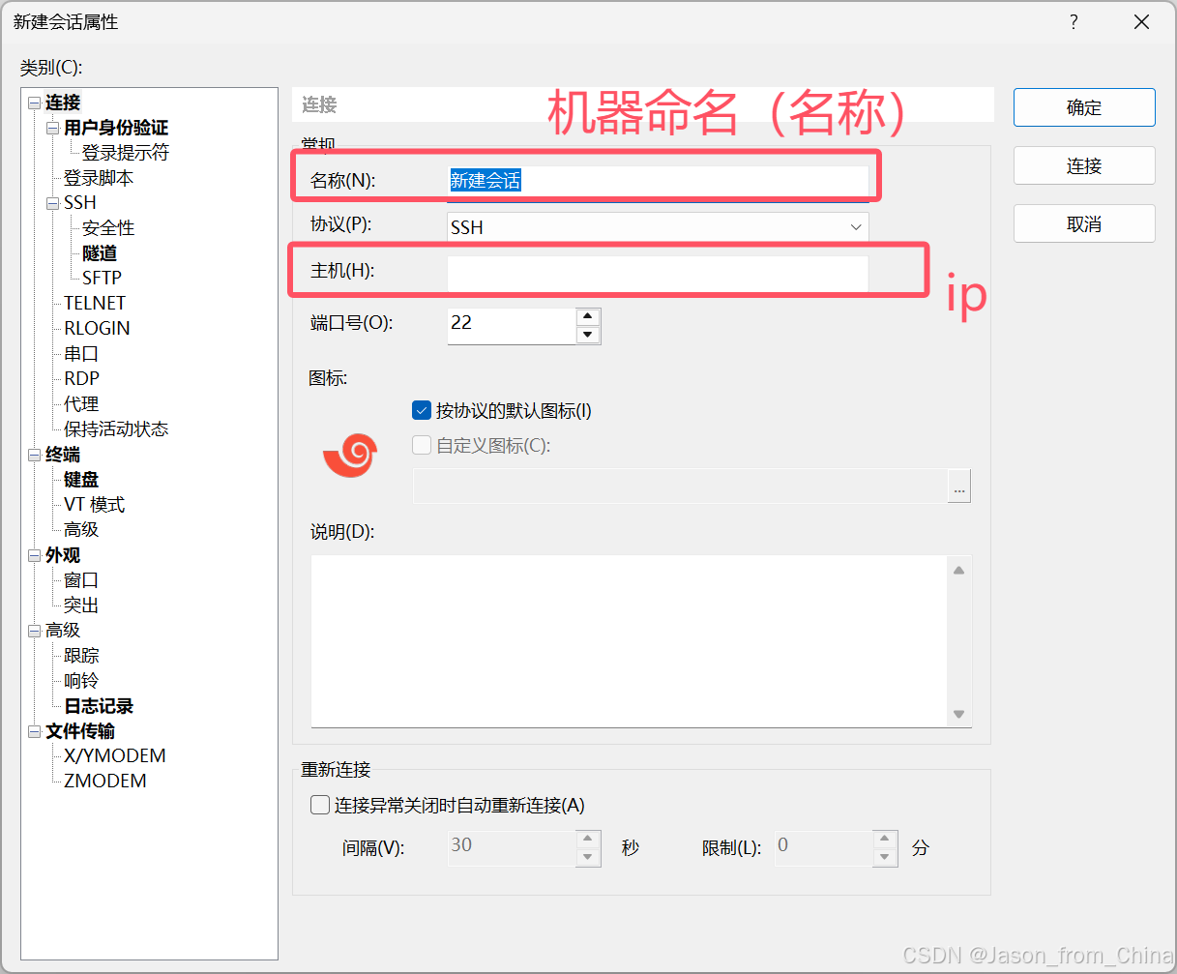The height and width of the screenshot is (974, 1177).
Task: Click description scrollbar down arrow
Action: coord(959,714)
